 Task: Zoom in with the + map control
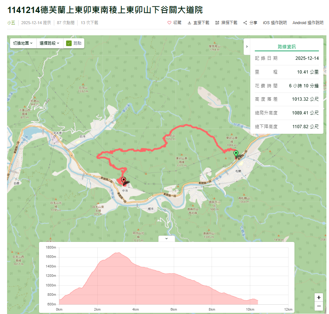point(319,298)
